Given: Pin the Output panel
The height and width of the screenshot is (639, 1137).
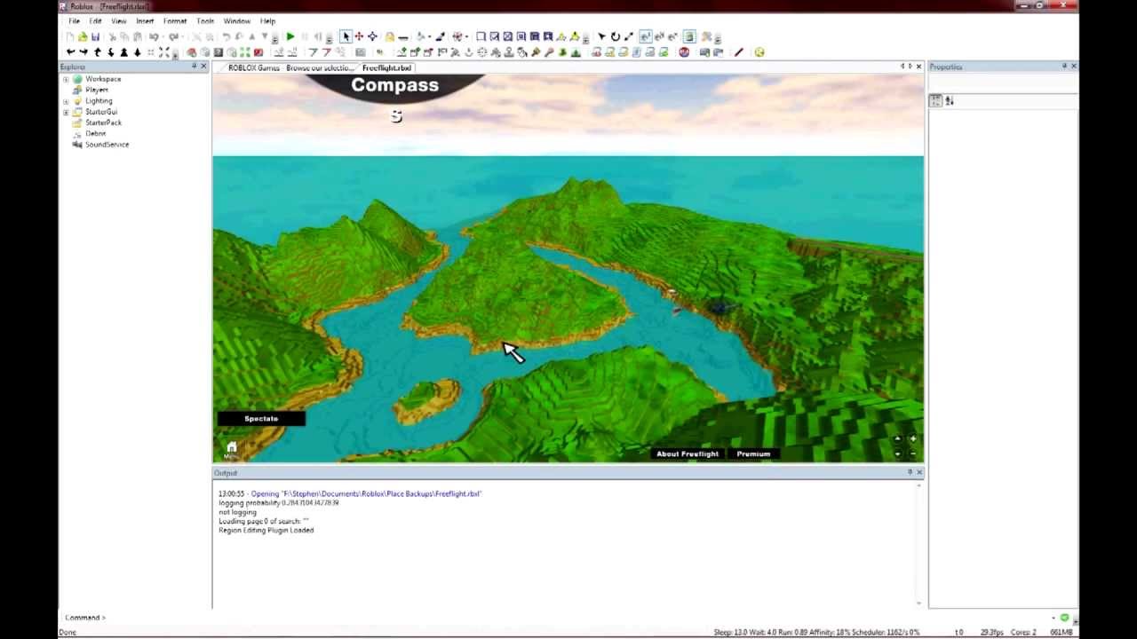Looking at the screenshot, I should pyautogui.click(x=910, y=472).
